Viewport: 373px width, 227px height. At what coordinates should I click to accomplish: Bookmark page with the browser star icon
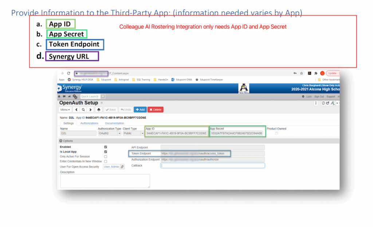(301, 73)
